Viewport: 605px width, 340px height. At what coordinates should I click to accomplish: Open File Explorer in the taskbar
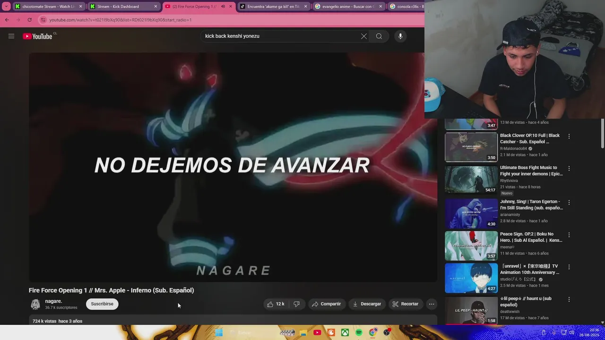[x=303, y=332]
